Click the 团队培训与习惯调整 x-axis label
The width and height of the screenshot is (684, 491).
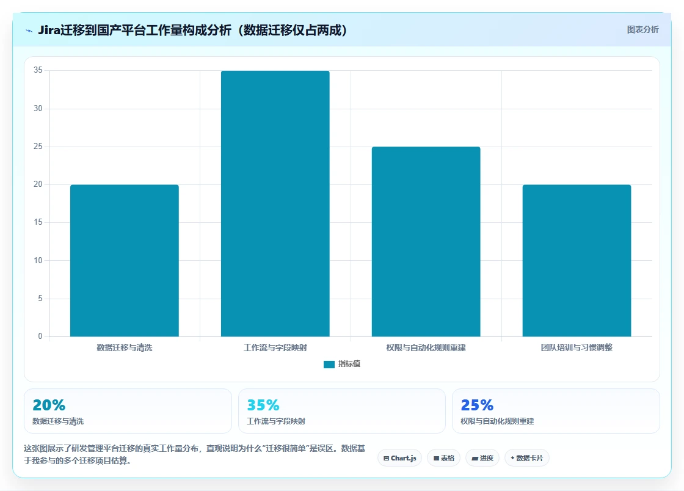[577, 347]
